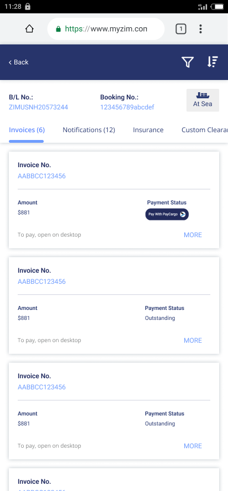This screenshot has width=228, height=491.
Task: Select the Invoices (6) tab
Action: pos(27,130)
